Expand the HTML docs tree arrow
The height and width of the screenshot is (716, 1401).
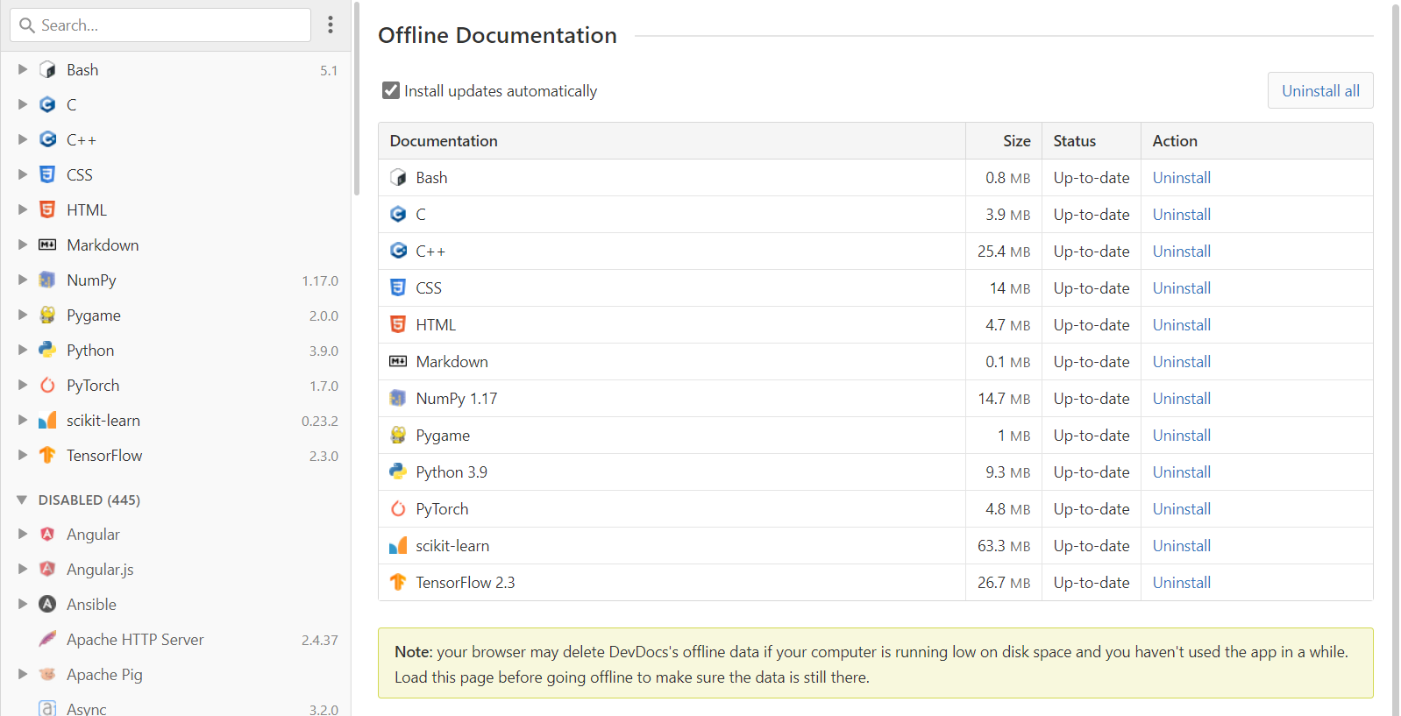(23, 209)
